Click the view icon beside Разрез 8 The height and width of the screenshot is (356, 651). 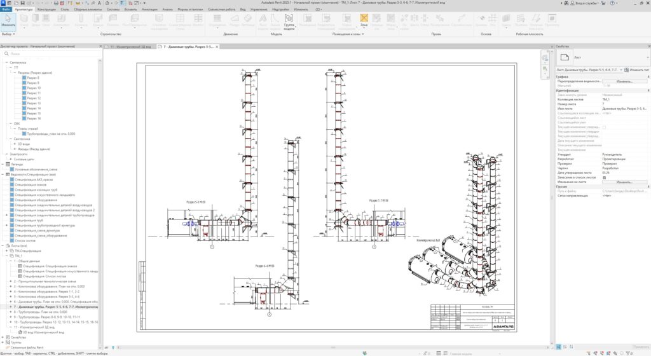[x=24, y=78]
